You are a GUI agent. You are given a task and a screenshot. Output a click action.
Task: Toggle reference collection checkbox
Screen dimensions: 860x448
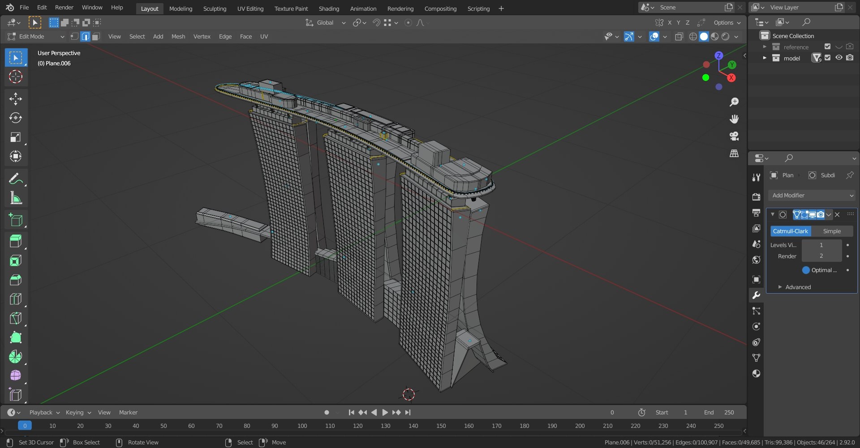tap(827, 47)
